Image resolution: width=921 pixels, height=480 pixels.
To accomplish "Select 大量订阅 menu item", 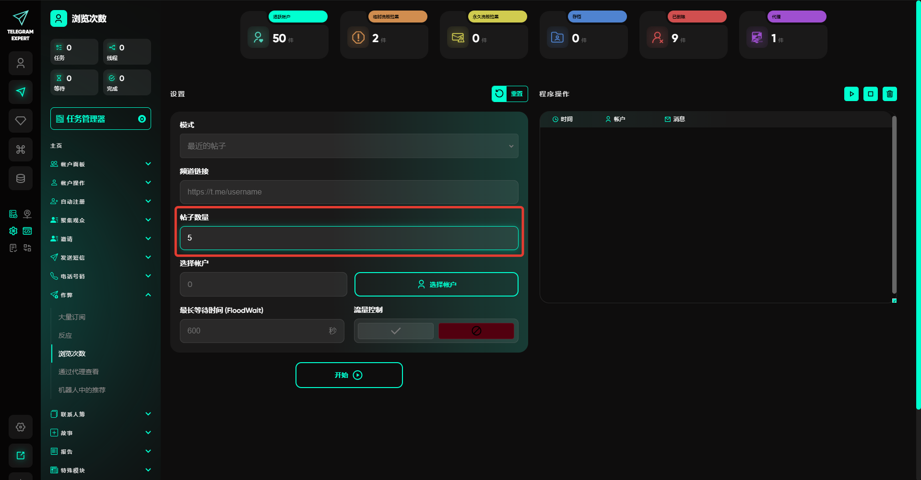I will (x=72, y=317).
